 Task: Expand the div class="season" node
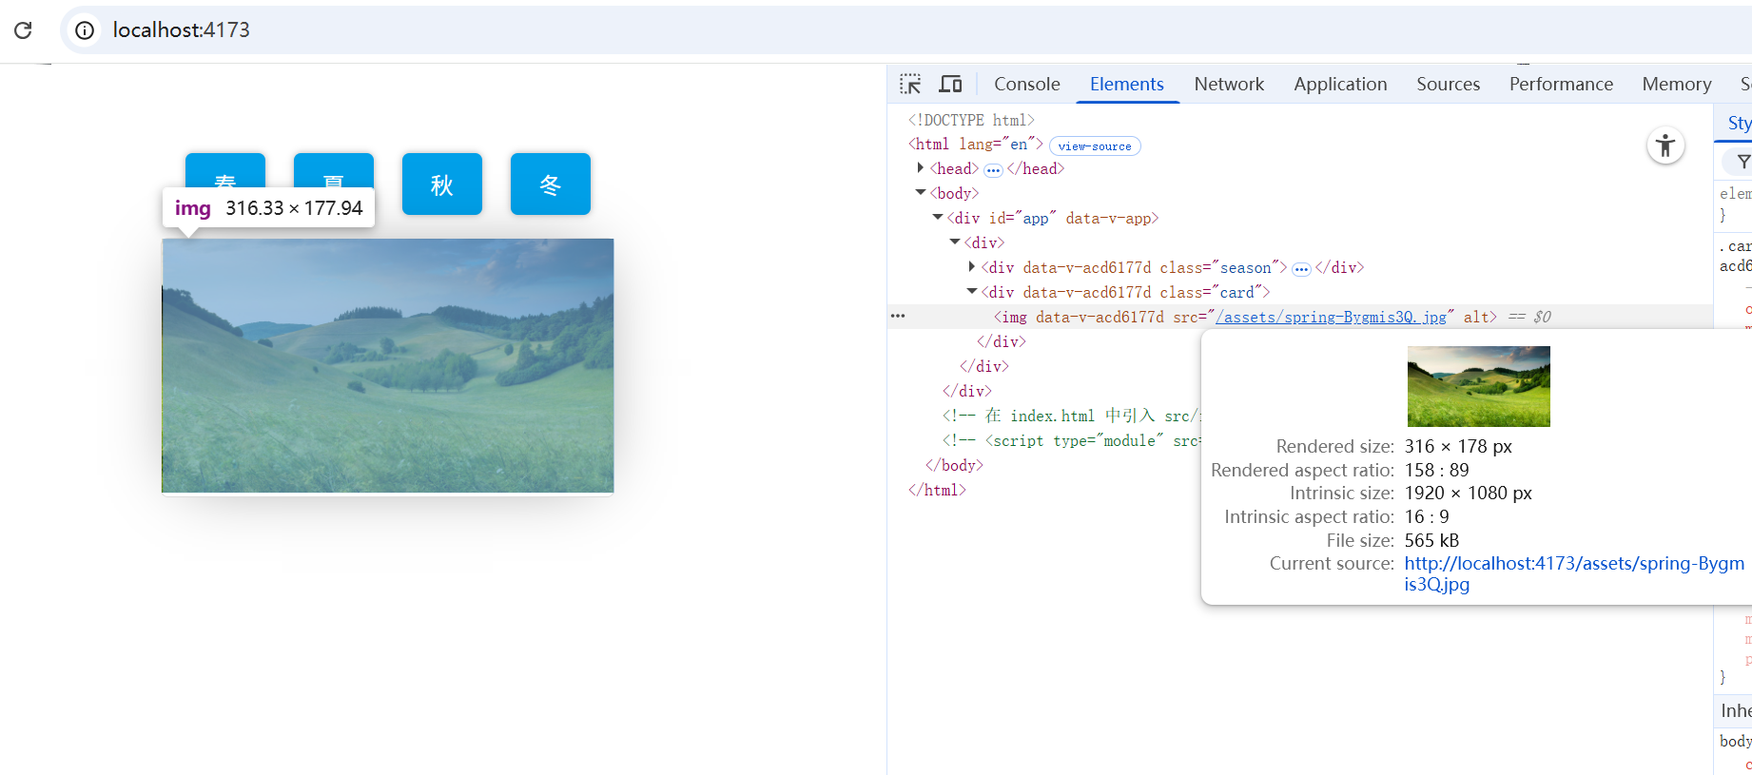coord(971,267)
